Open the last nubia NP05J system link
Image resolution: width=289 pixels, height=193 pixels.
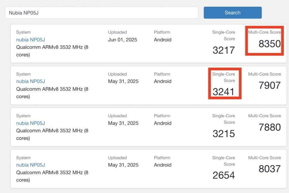(30, 165)
